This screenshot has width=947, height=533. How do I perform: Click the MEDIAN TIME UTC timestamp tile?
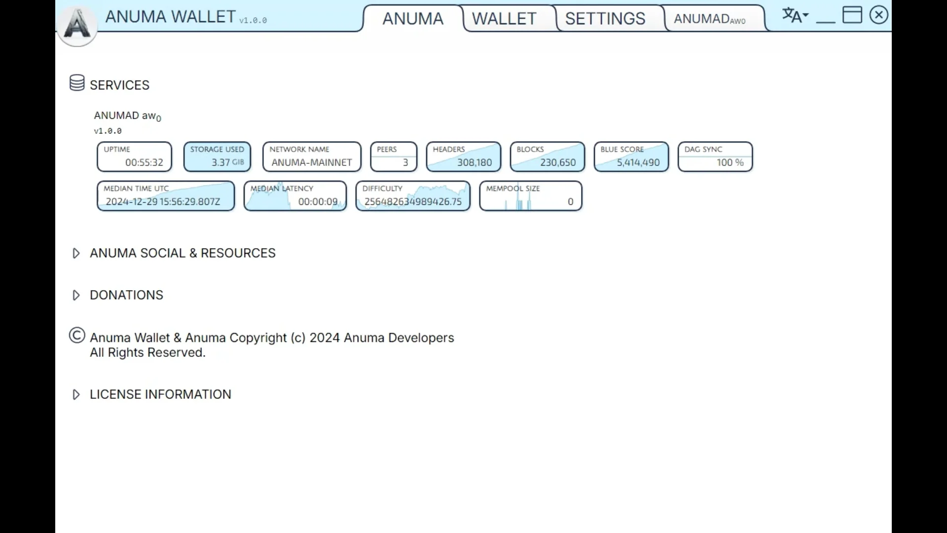click(165, 196)
